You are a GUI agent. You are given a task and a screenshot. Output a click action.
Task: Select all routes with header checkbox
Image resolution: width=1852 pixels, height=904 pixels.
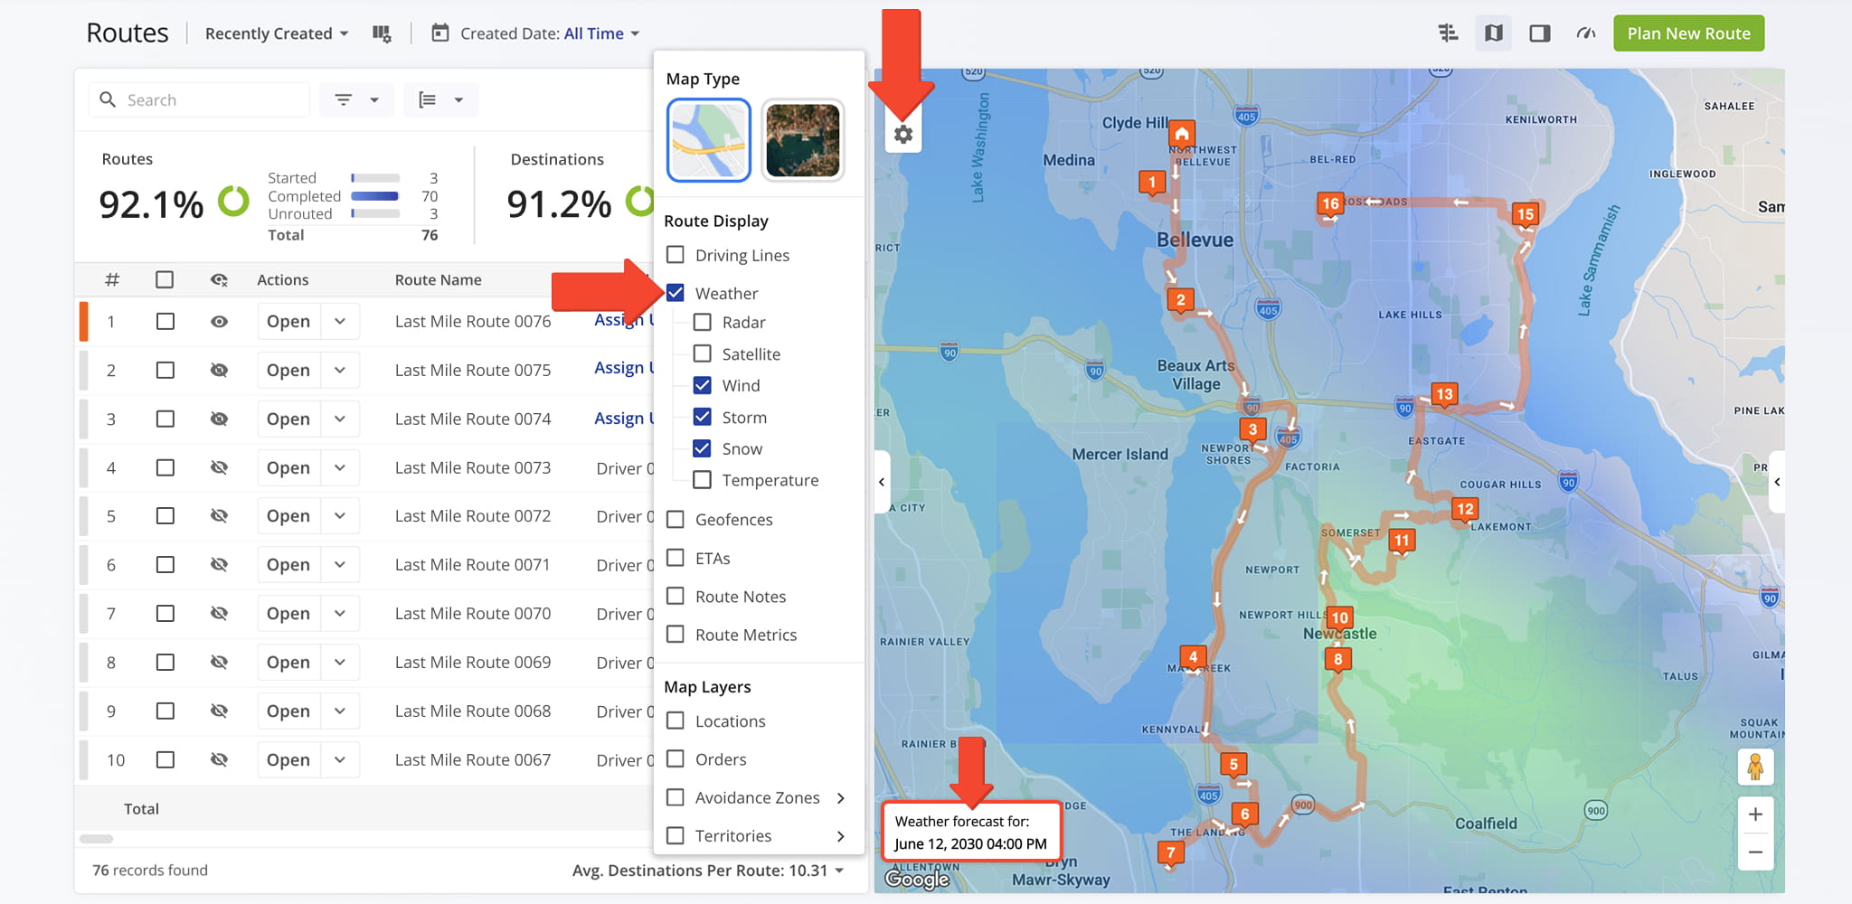tap(165, 280)
